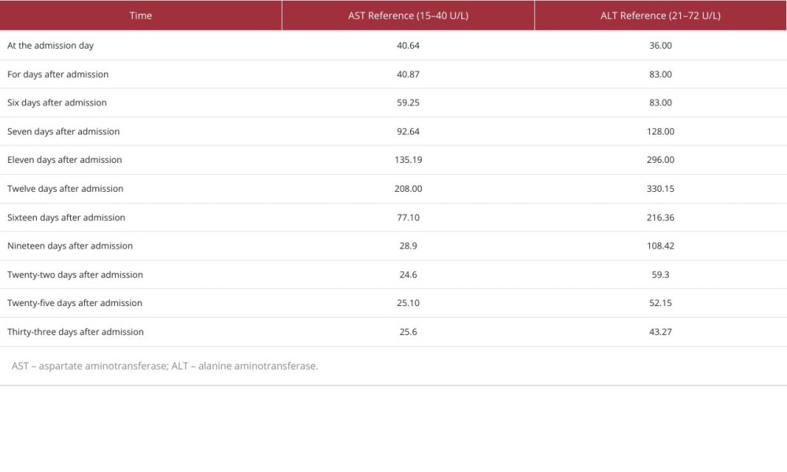Click the Time column header
787x472 pixels.
coord(141,16)
